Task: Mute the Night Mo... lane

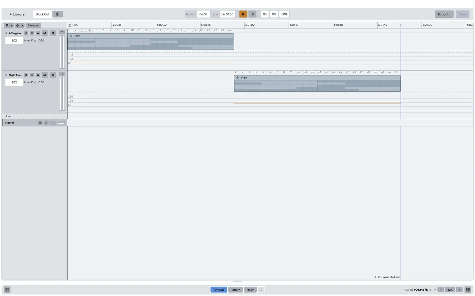Action: coord(45,75)
